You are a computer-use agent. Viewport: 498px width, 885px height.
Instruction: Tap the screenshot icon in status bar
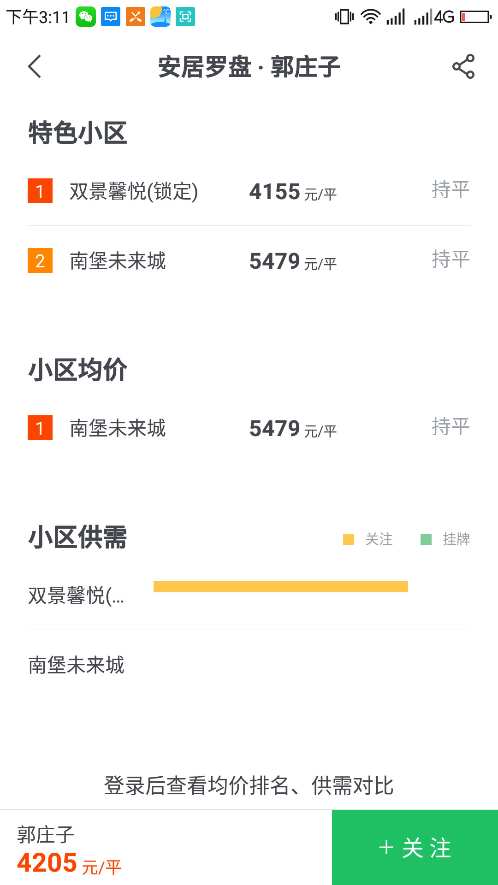click(185, 17)
